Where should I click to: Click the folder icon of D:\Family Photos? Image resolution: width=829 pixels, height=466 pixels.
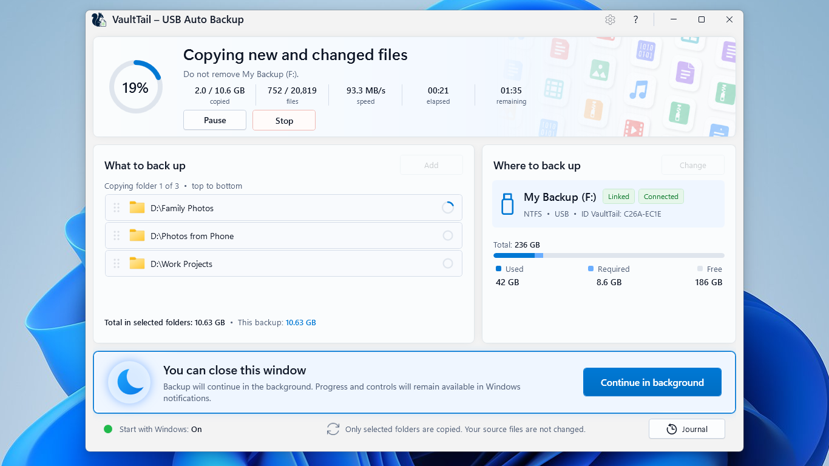pos(137,208)
